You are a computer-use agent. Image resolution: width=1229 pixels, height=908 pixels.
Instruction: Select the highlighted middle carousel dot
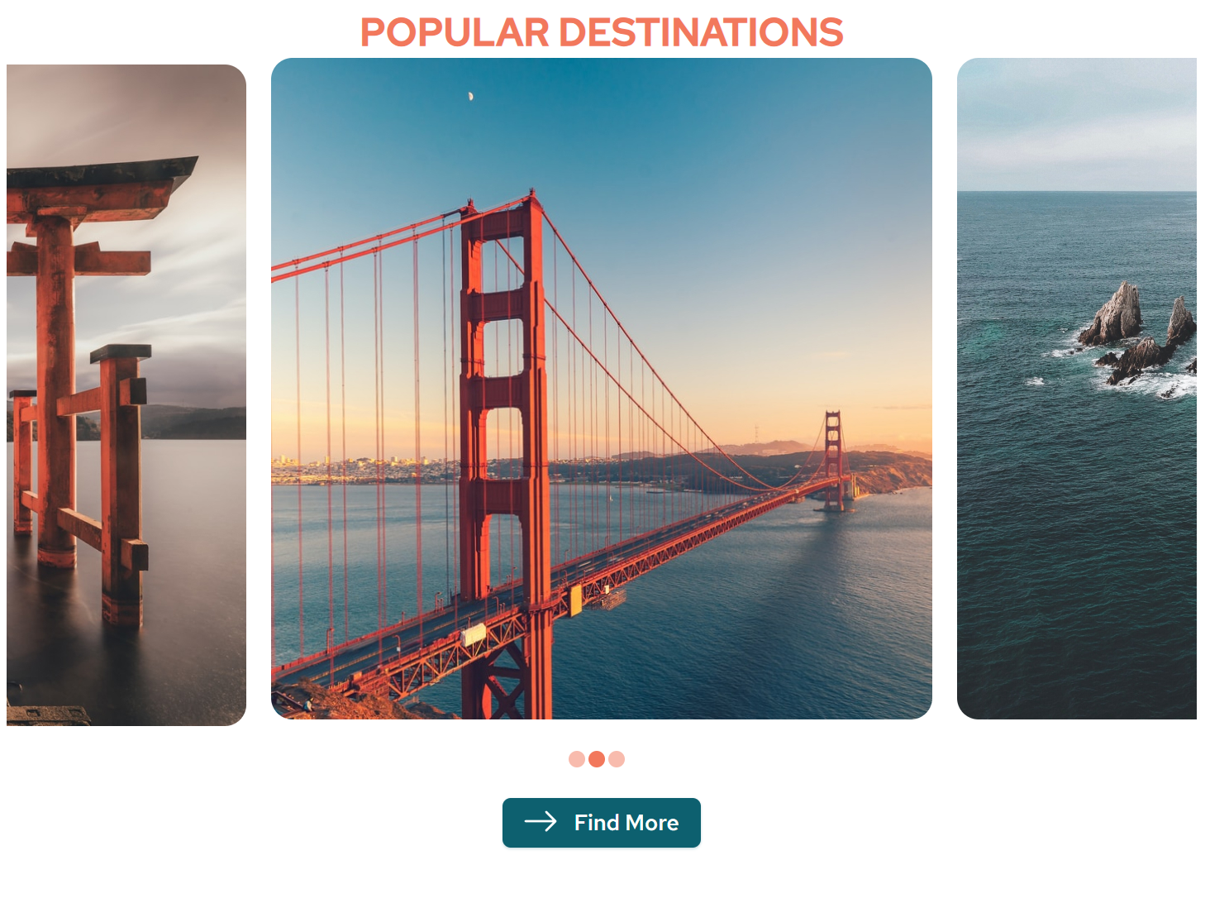click(x=597, y=759)
